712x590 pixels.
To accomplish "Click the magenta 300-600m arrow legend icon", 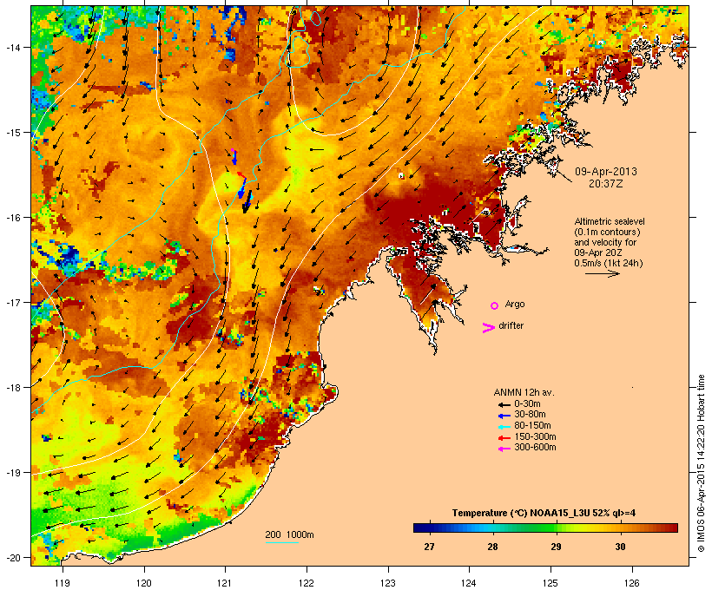I will pyautogui.click(x=504, y=449).
